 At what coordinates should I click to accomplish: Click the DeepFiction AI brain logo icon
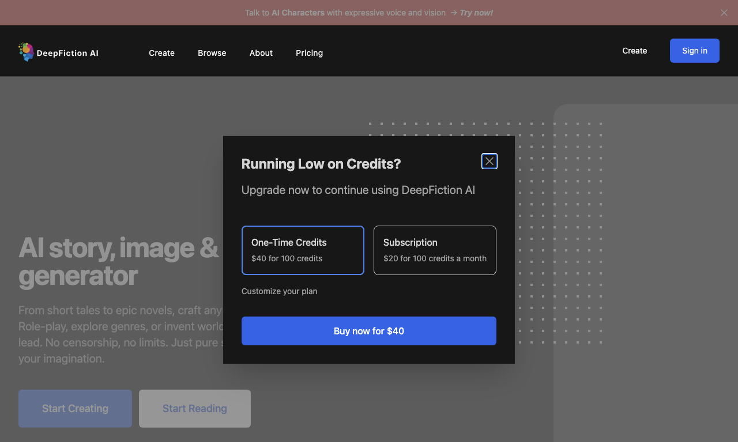pyautogui.click(x=26, y=52)
